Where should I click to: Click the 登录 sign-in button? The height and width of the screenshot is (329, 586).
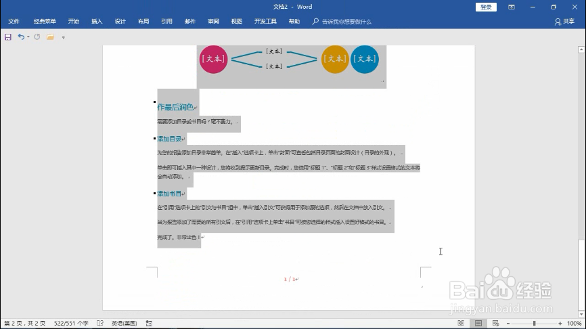tap(486, 7)
